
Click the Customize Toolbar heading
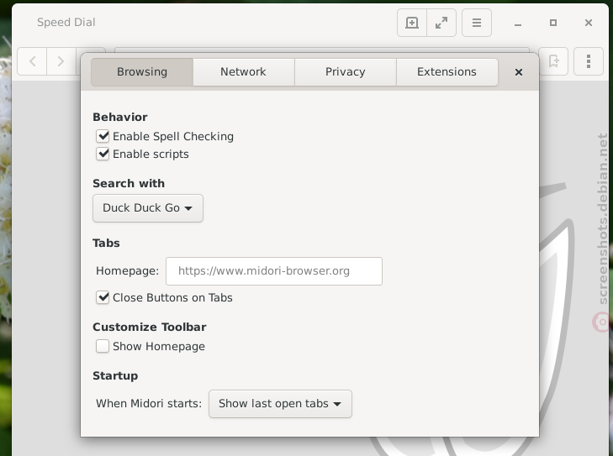point(150,327)
